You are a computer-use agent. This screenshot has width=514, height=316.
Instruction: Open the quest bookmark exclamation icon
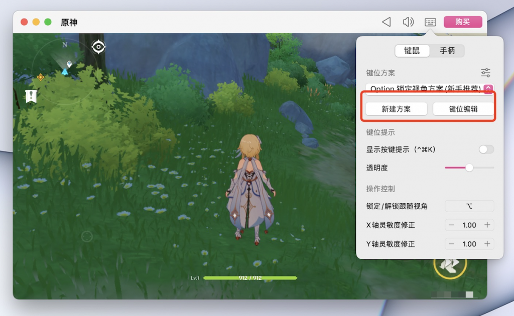[x=31, y=97]
